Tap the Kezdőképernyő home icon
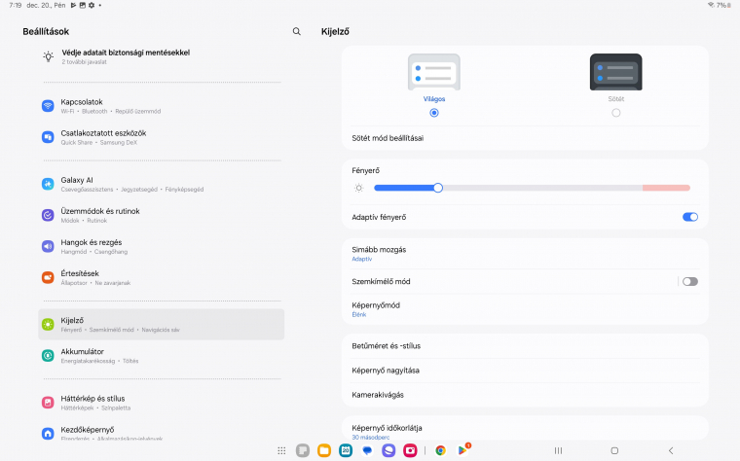Viewport: 740px width, 461px height. pyautogui.click(x=48, y=433)
